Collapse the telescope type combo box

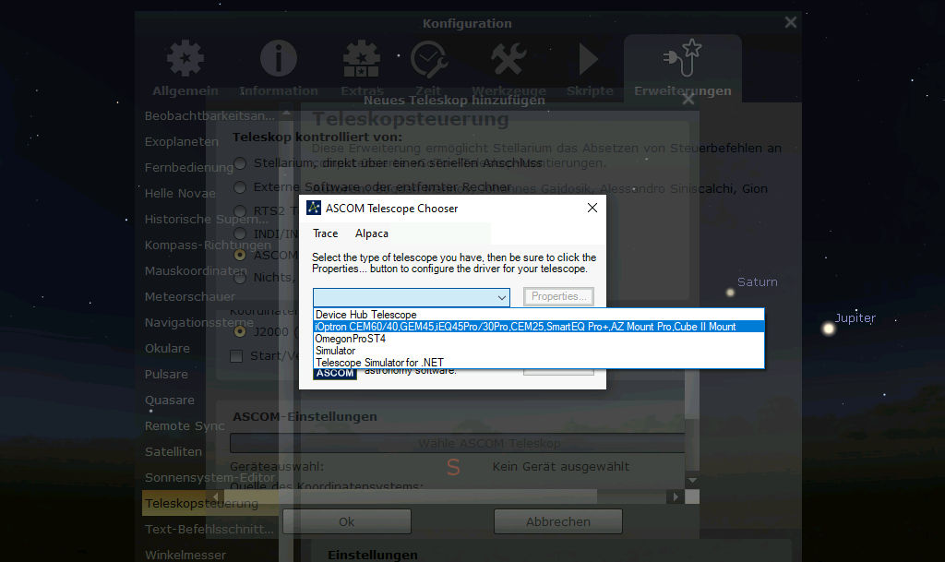pos(502,297)
